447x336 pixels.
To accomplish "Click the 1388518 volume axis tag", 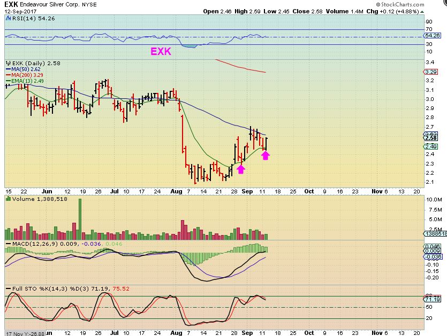I will (435, 233).
